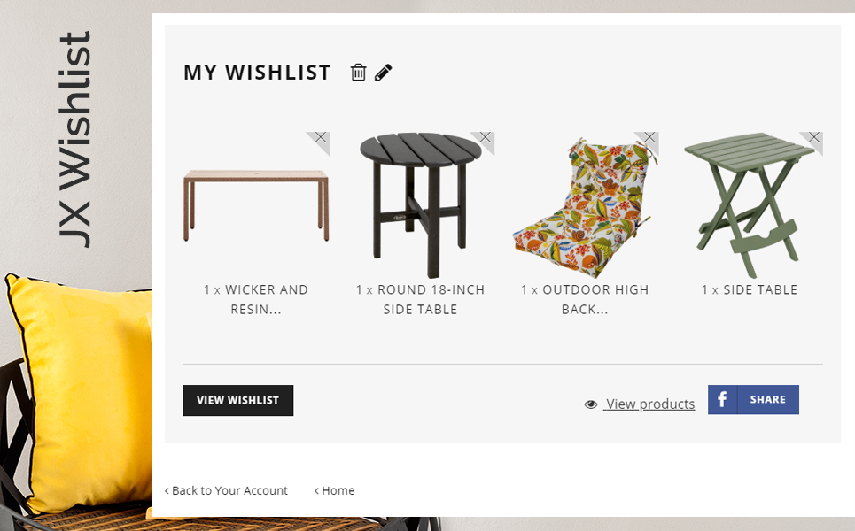Viewport: 855px width, 531px height.
Task: Click the trash icon beside My Wishlist
Action: tap(358, 73)
